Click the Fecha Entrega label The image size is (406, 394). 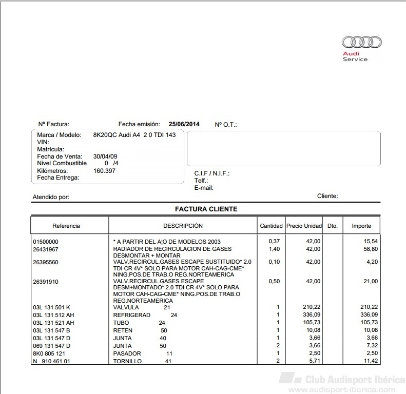tap(58, 178)
